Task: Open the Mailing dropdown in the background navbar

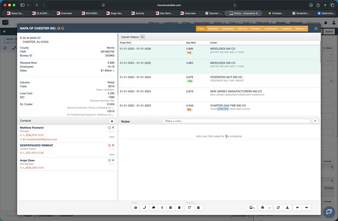Action: pos(219,23)
